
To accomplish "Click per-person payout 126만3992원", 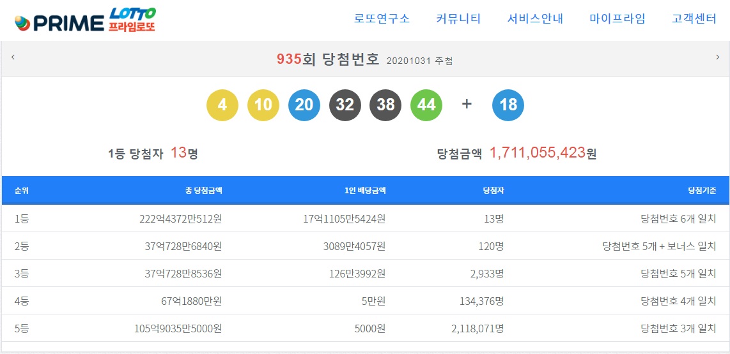I will pos(357,274).
